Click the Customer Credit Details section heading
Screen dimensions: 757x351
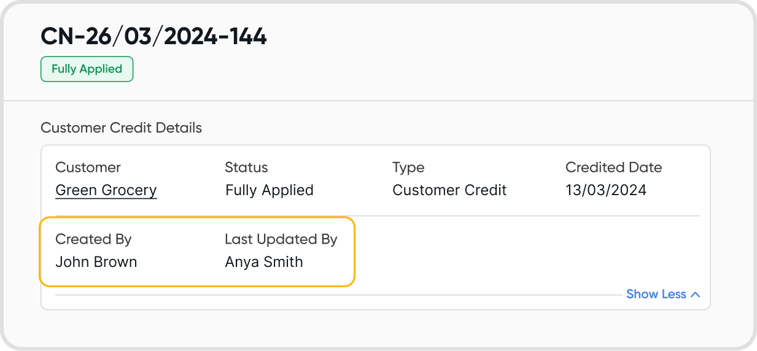click(x=121, y=128)
